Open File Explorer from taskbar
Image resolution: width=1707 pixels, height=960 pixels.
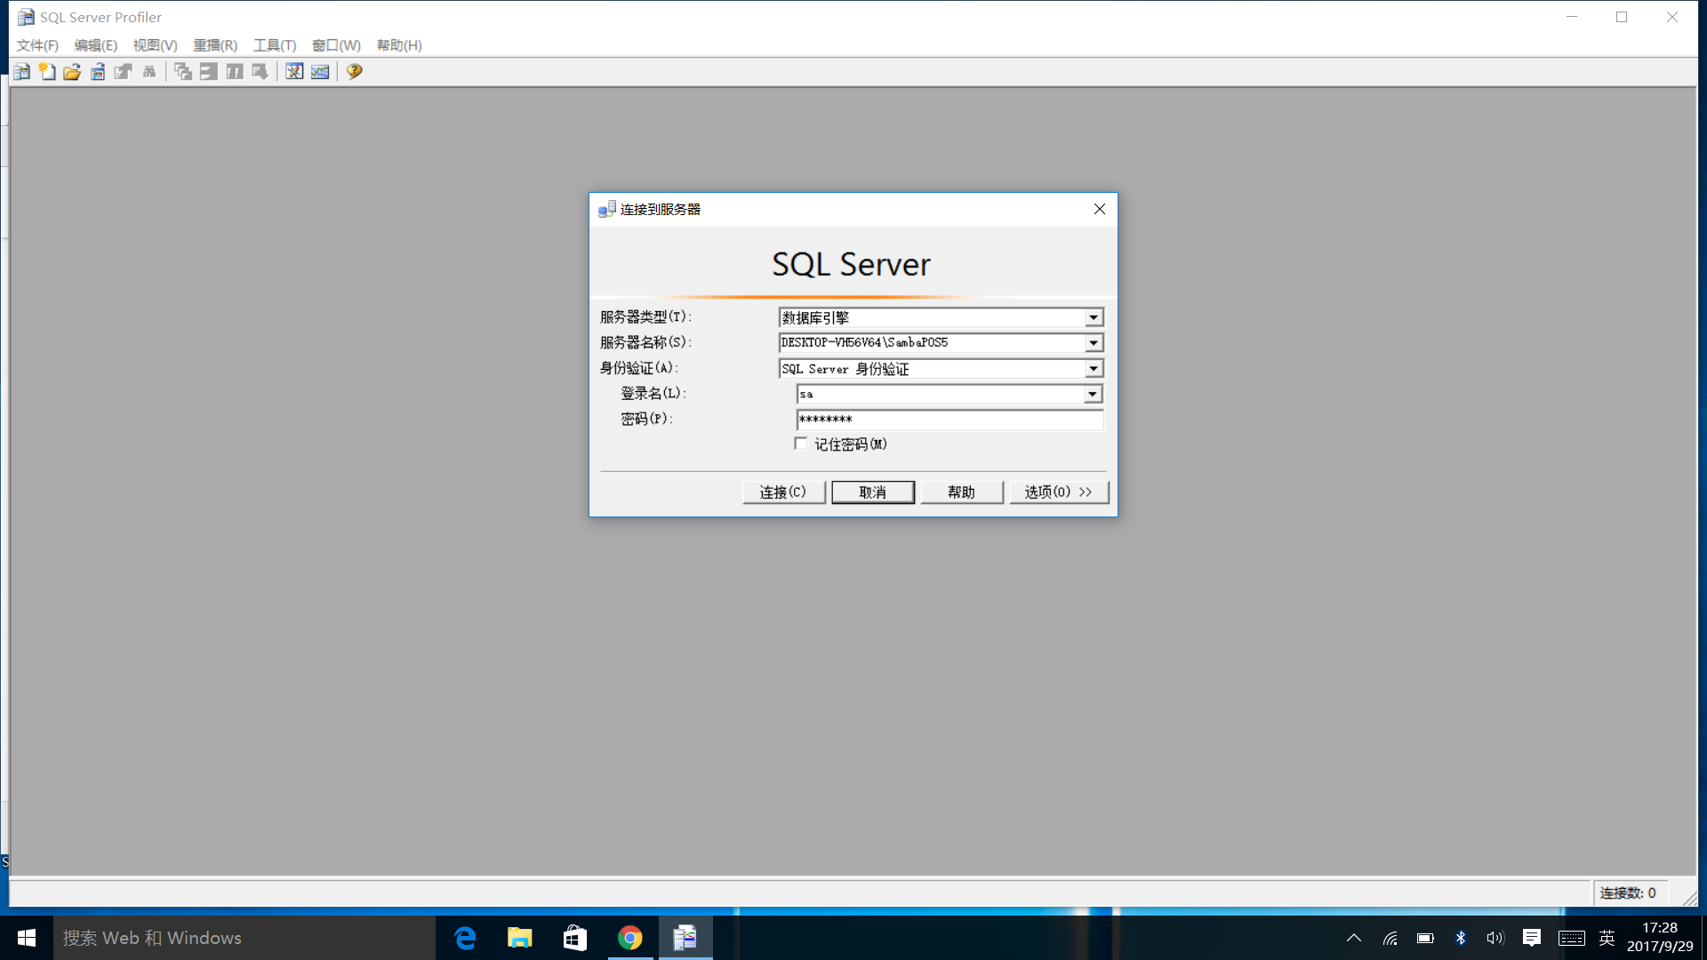point(520,938)
